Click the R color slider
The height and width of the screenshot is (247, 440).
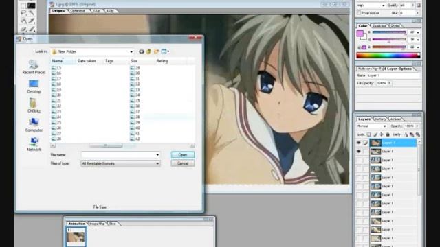click(389, 32)
